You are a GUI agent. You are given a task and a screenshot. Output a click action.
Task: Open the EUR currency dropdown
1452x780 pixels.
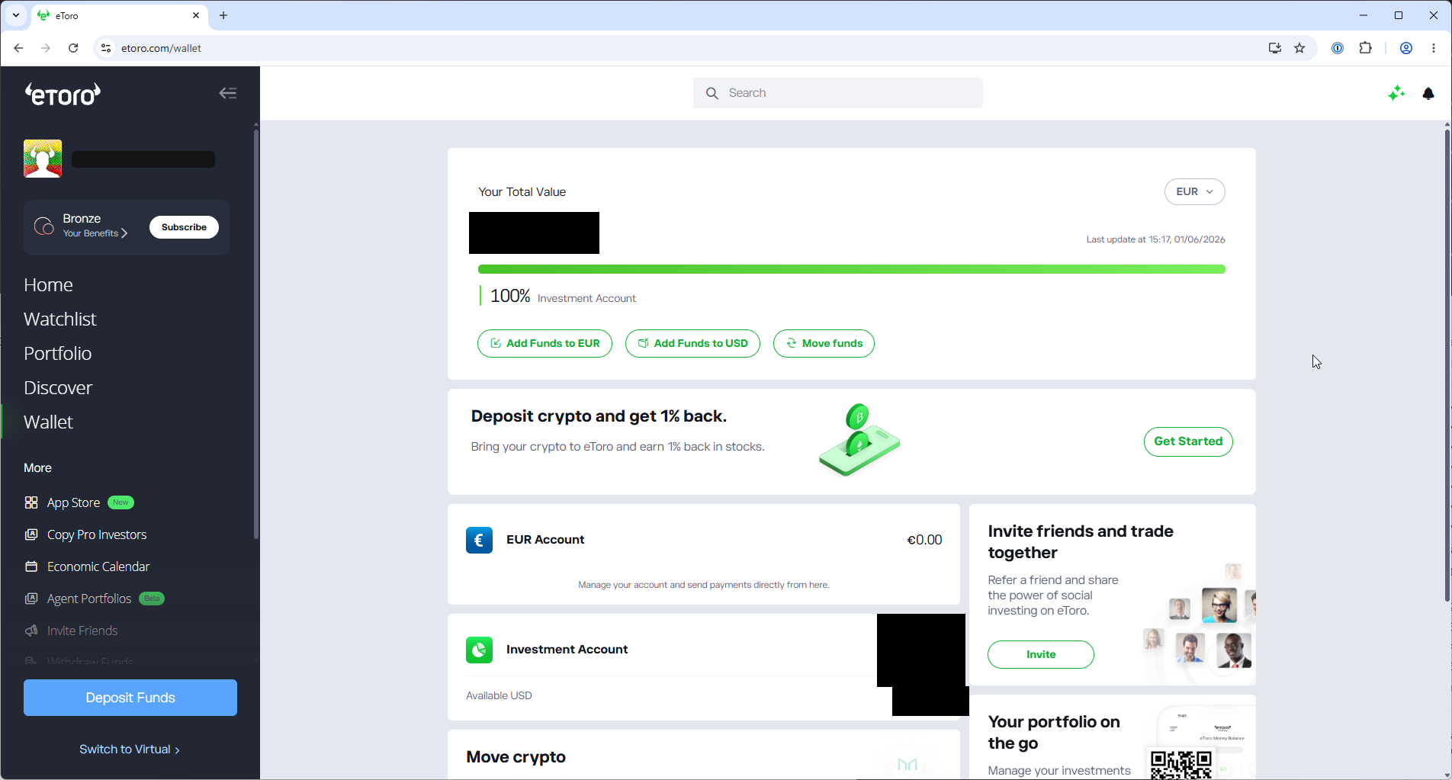[1194, 191]
